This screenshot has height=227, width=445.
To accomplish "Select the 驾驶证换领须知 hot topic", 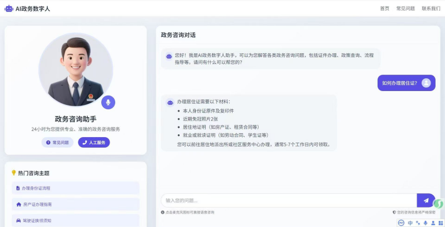I will (76, 220).
